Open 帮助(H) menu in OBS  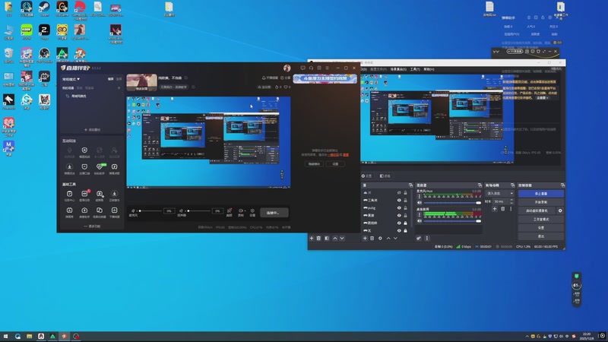pos(429,69)
